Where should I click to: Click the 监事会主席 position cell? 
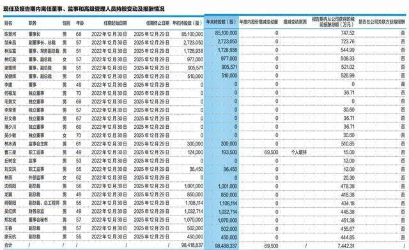coord(38,143)
